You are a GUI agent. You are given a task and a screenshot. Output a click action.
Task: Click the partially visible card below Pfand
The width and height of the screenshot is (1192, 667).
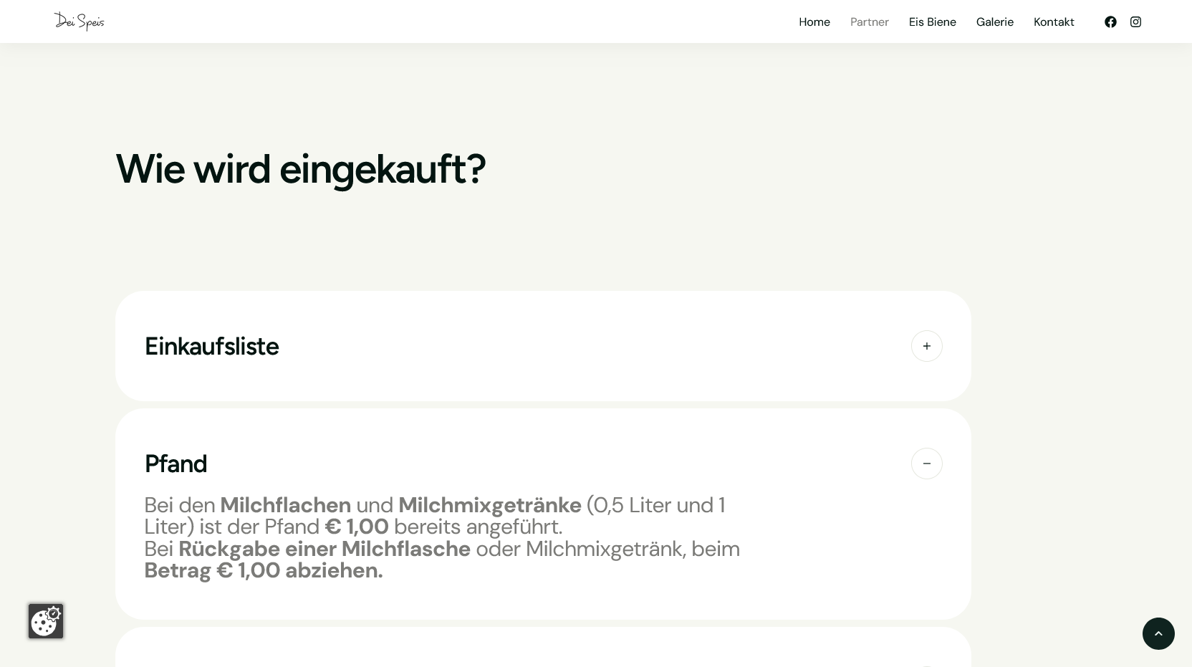point(543,648)
